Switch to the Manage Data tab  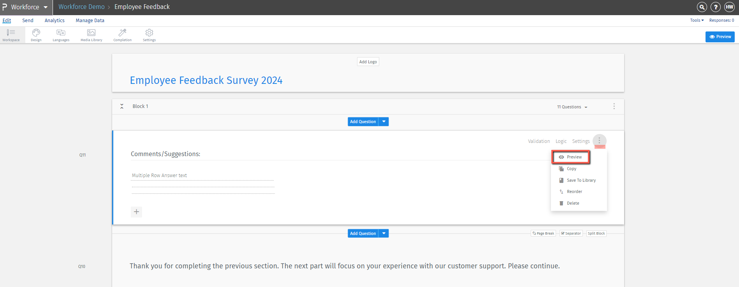pos(90,21)
